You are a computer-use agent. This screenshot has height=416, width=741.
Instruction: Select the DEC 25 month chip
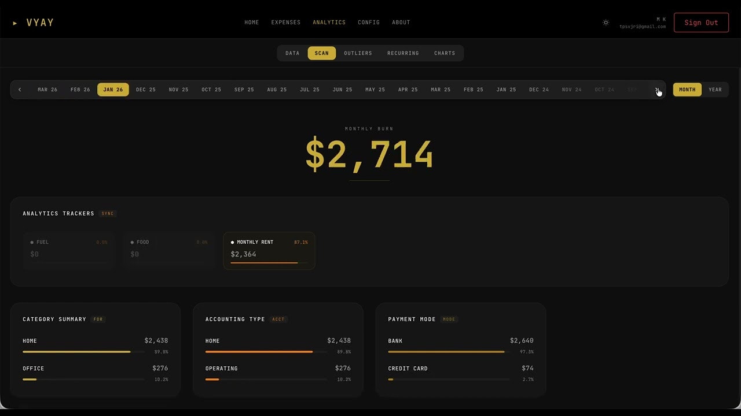coord(145,90)
